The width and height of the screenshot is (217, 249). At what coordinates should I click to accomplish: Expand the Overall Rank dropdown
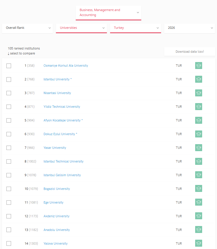pyautogui.click(x=28, y=28)
